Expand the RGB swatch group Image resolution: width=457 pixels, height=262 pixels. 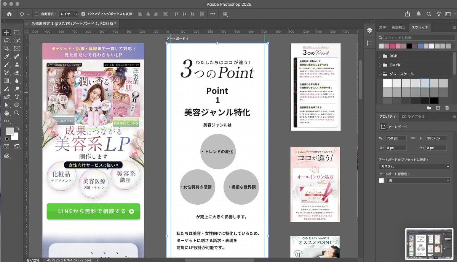pos(390,56)
